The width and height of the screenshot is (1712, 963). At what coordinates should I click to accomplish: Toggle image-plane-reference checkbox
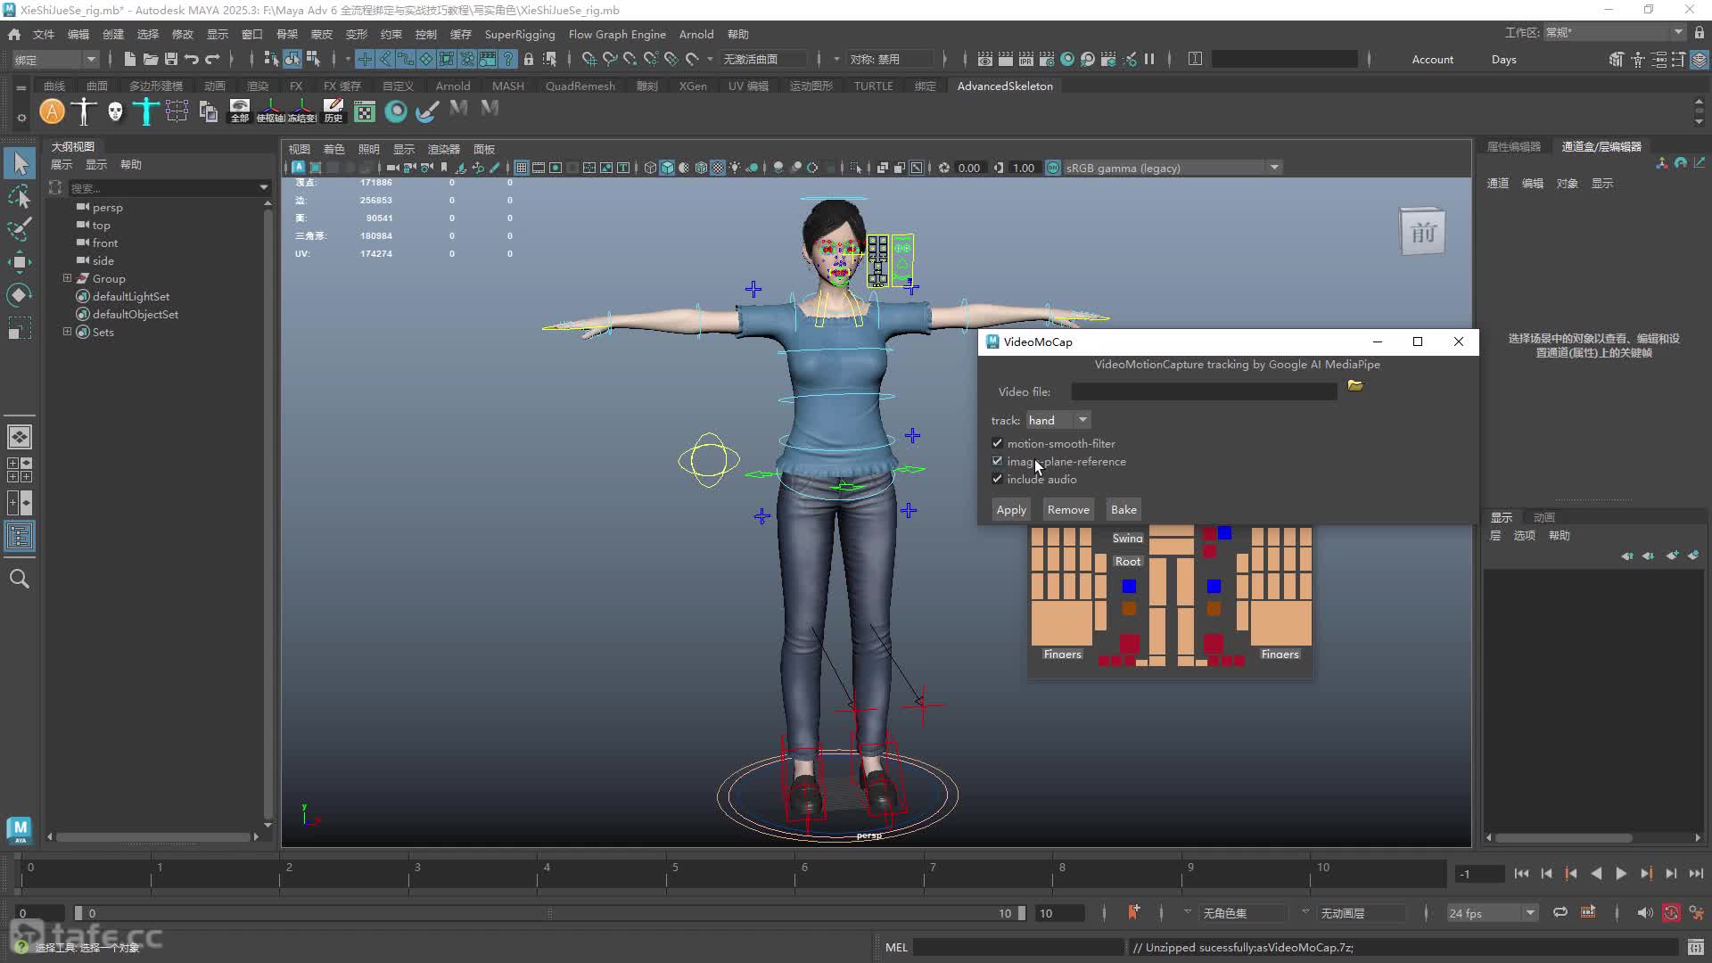click(997, 461)
